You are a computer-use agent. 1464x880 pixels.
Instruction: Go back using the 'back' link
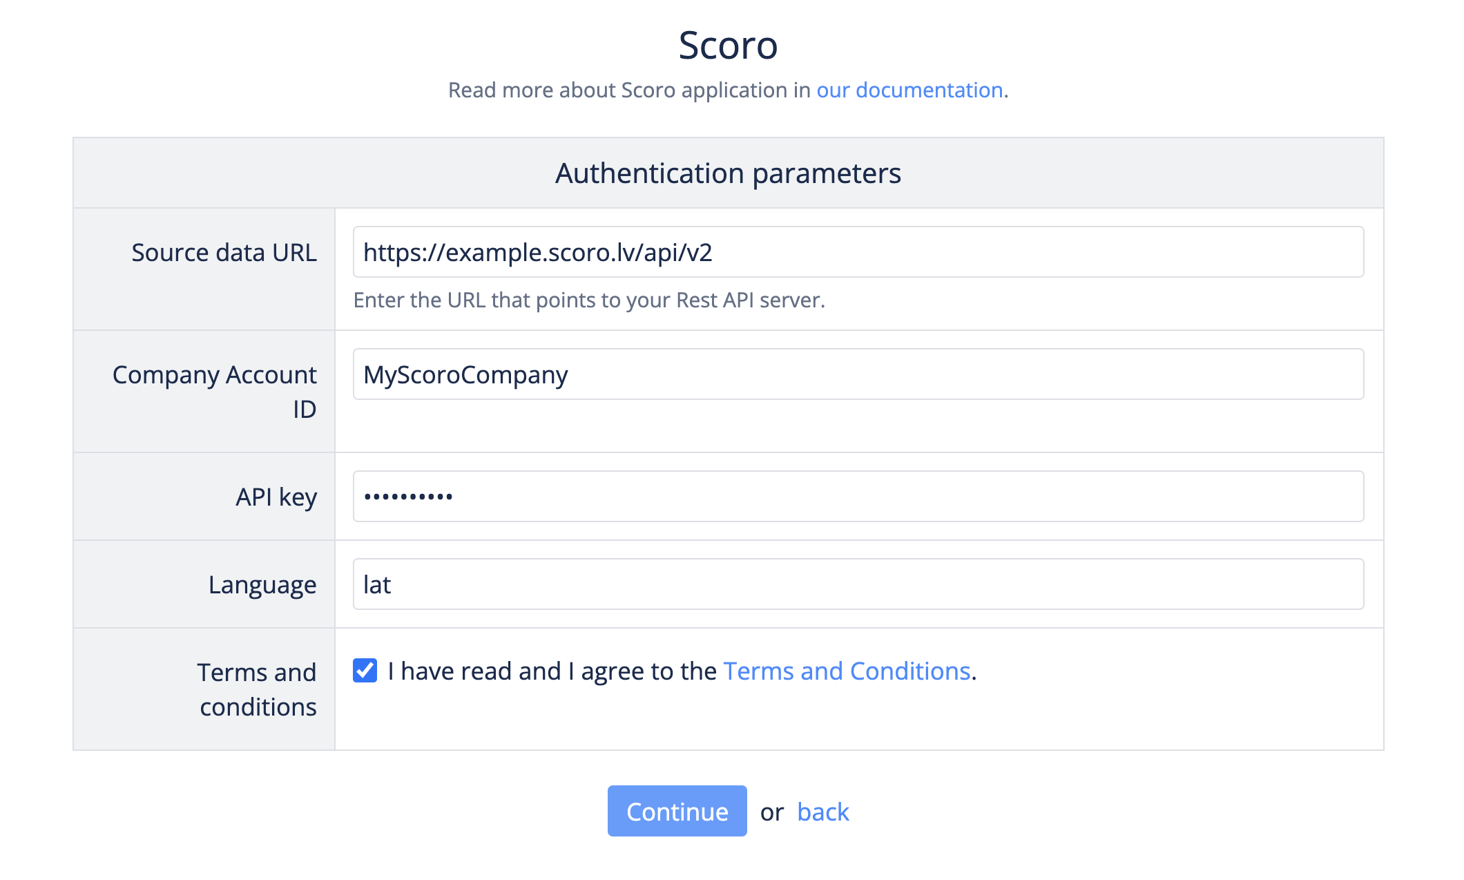(x=822, y=812)
